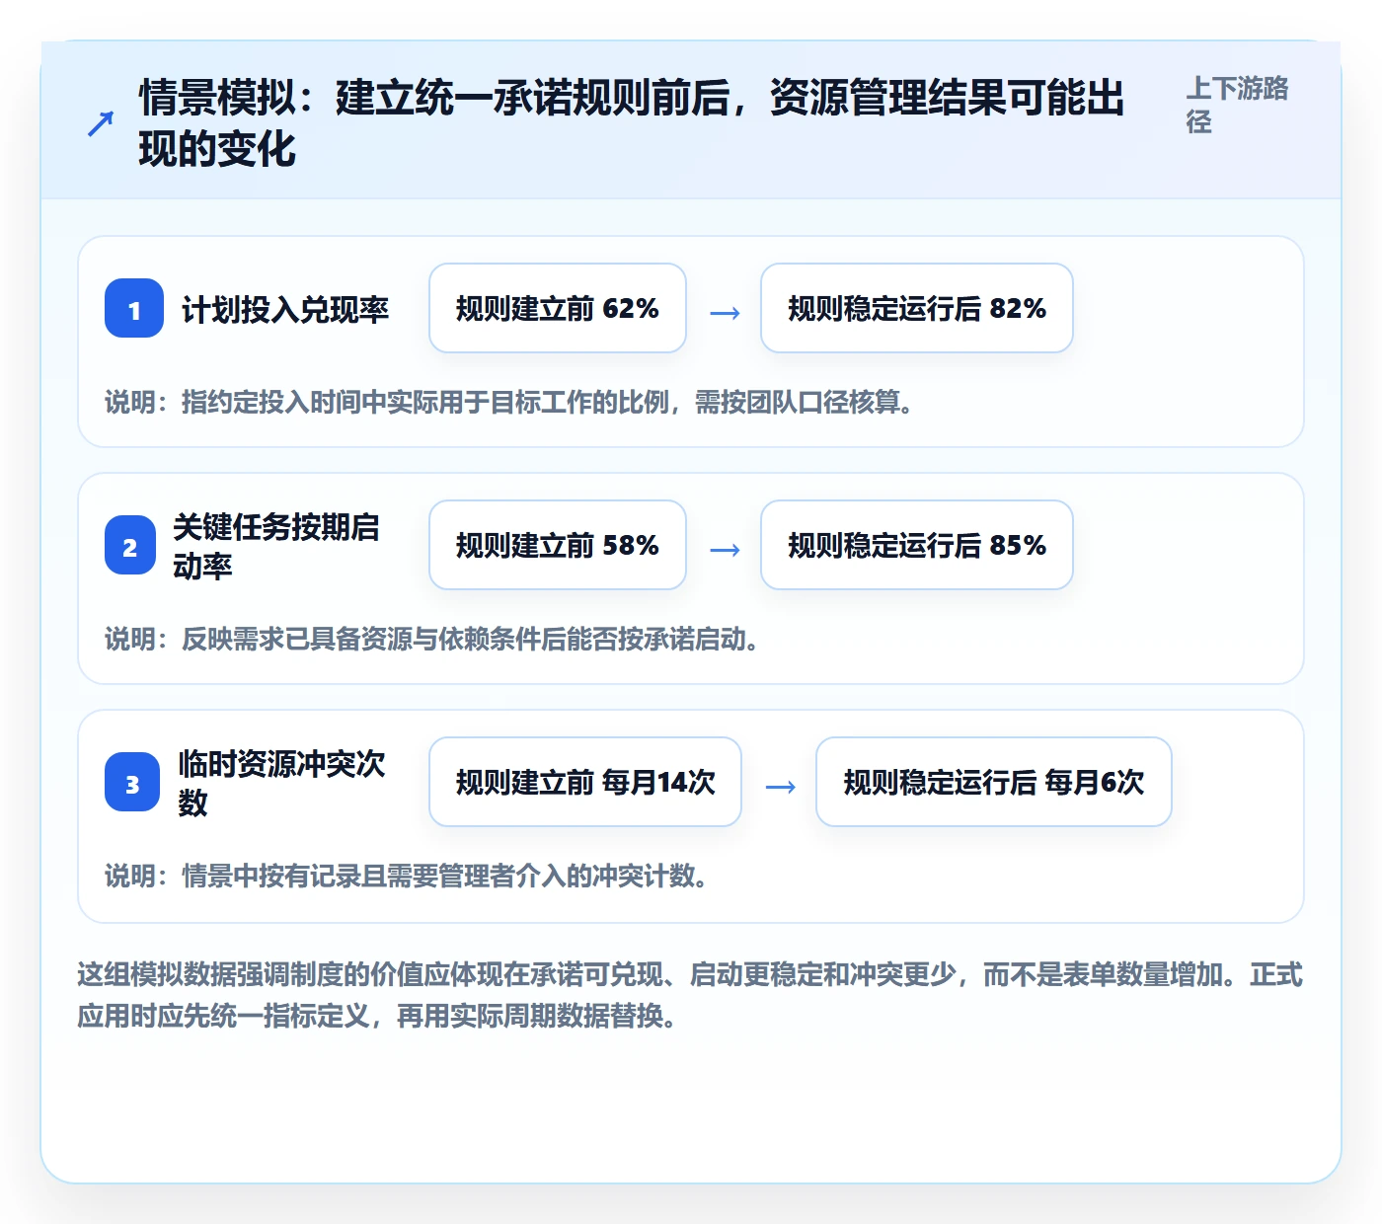The height and width of the screenshot is (1224, 1382).
Task: Click the note starting 说明：指约定投入时间
Action: click(509, 402)
